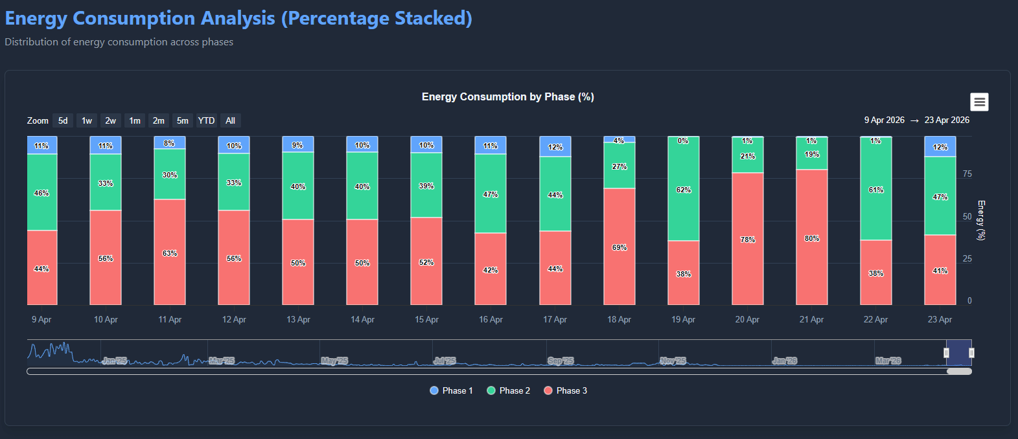Click the 19 Apr Phase 2 62% segment
Viewport: 1018px width, 439px height.
[684, 189]
